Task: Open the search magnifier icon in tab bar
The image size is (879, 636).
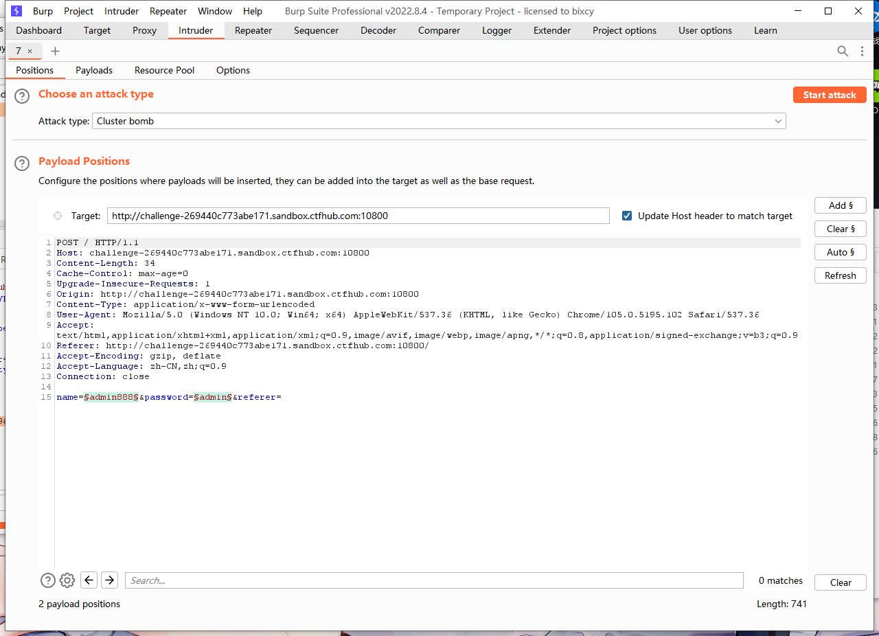Action: 843,51
